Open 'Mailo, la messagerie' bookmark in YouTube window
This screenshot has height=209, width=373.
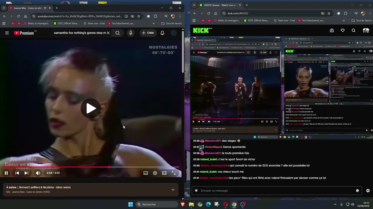pyautogui.click(x=36, y=24)
